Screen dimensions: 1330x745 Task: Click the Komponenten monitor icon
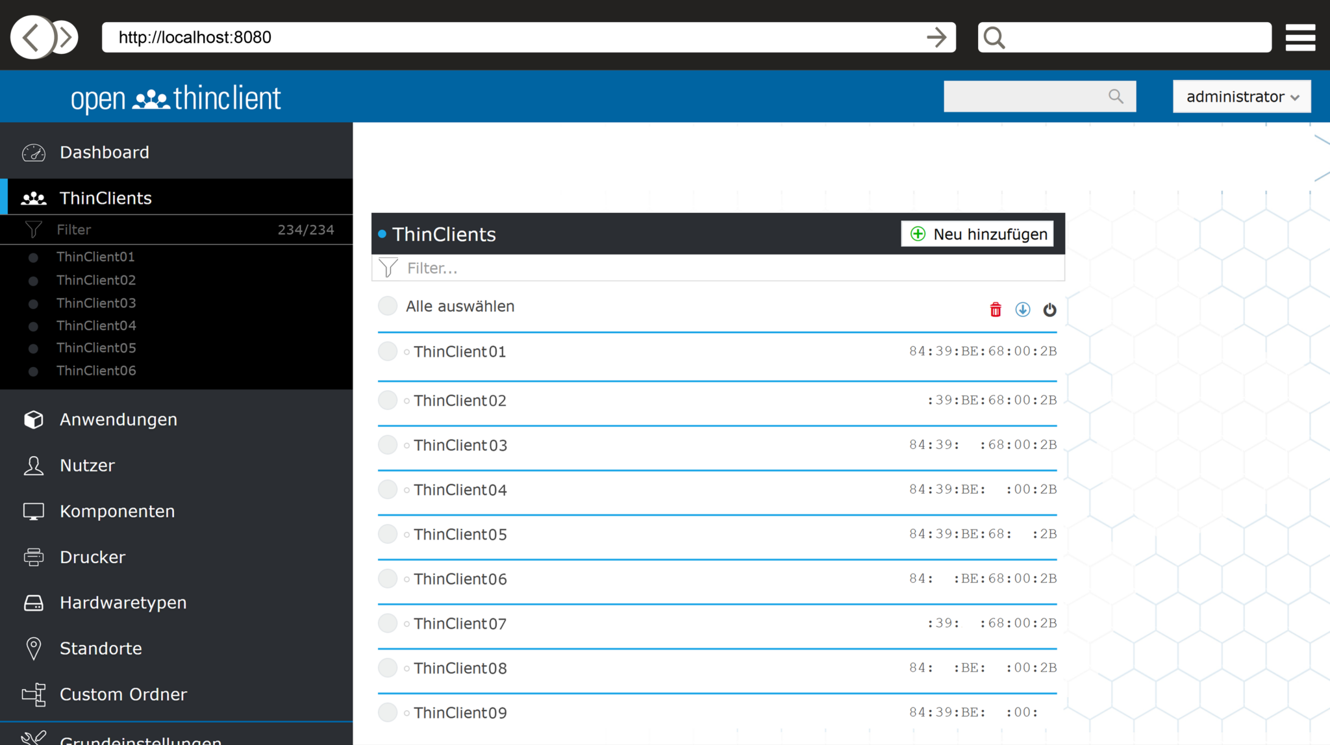tap(33, 511)
